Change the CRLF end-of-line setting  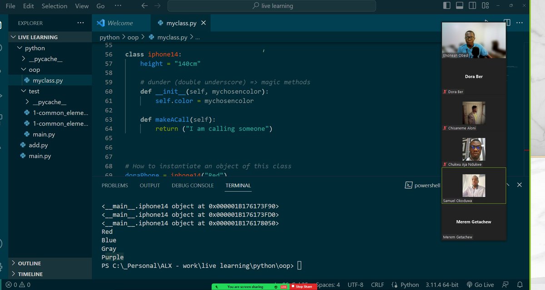pyautogui.click(x=377, y=285)
